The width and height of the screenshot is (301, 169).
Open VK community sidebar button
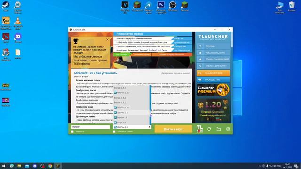213,79
